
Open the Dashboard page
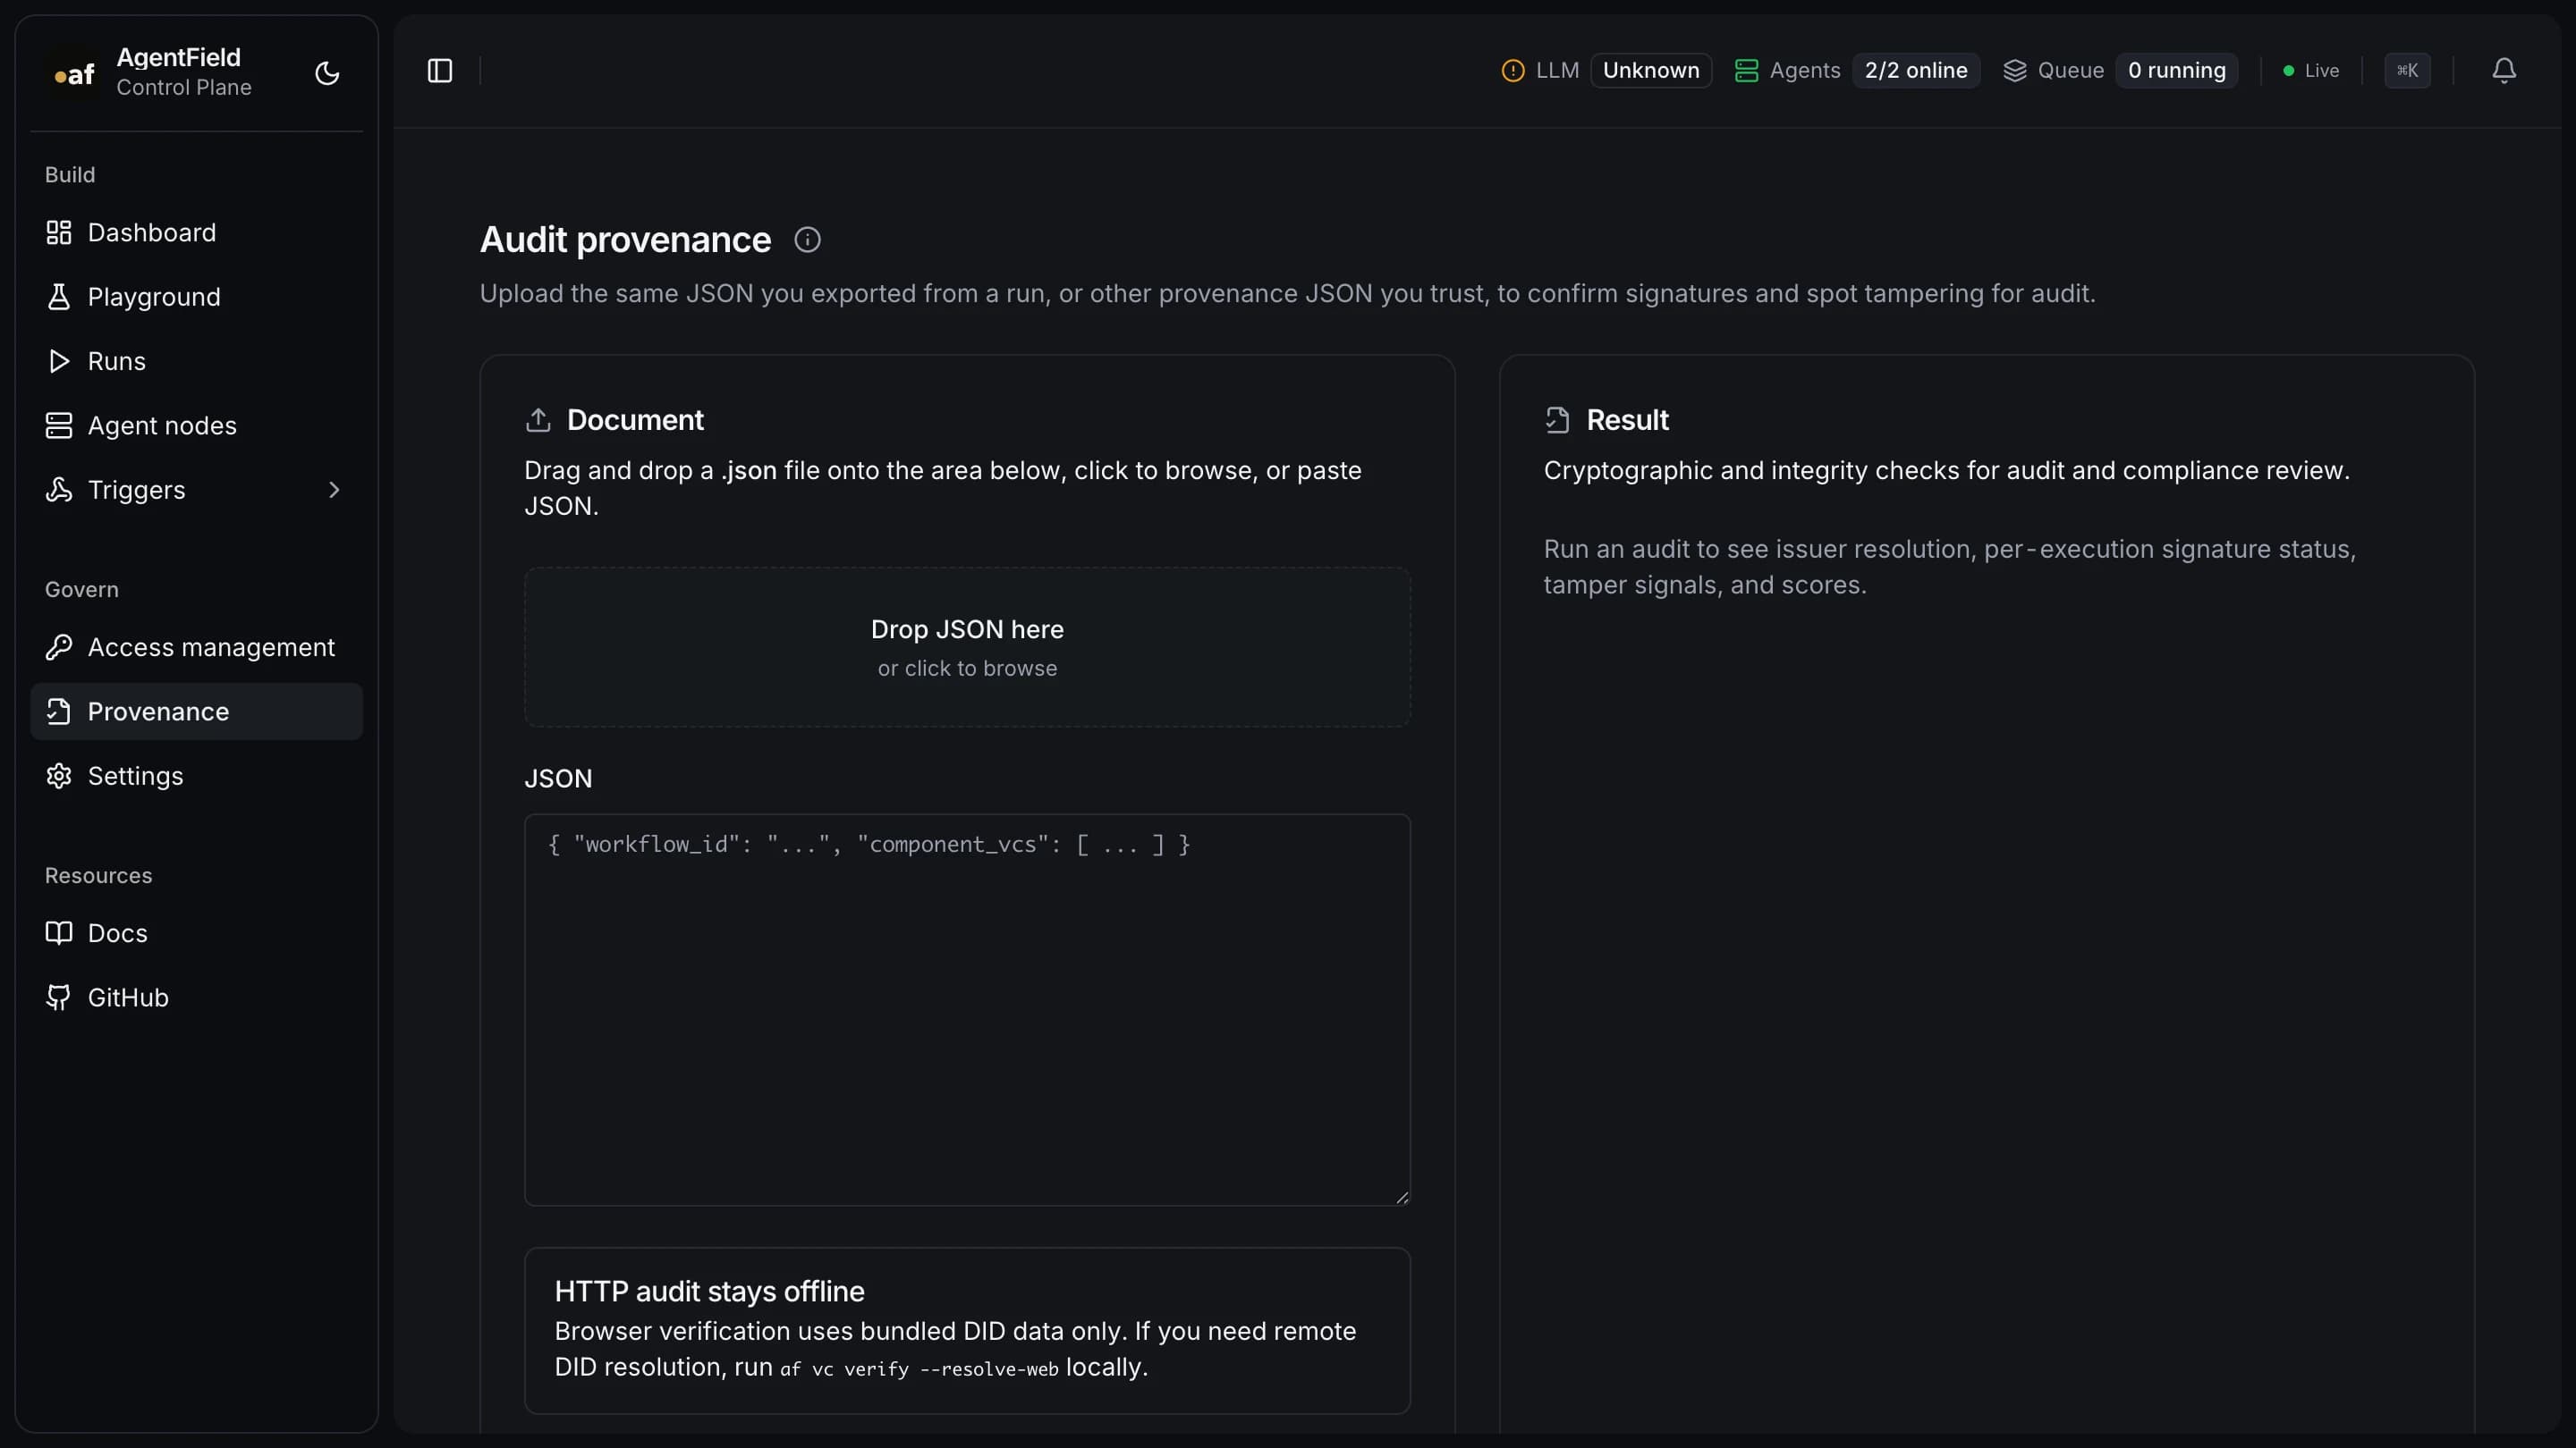(196, 232)
